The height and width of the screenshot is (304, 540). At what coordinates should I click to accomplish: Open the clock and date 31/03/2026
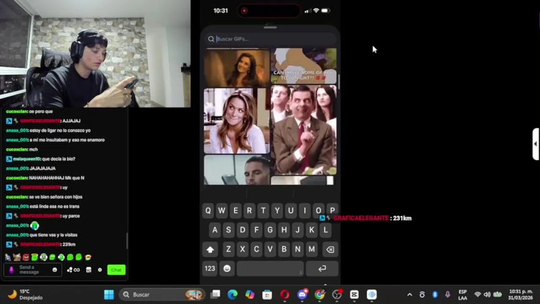pos(521,295)
